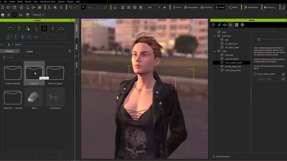287x161 pixels.
Task: Switch to the Visual side tab
Action: pyautogui.click(x=77, y=47)
